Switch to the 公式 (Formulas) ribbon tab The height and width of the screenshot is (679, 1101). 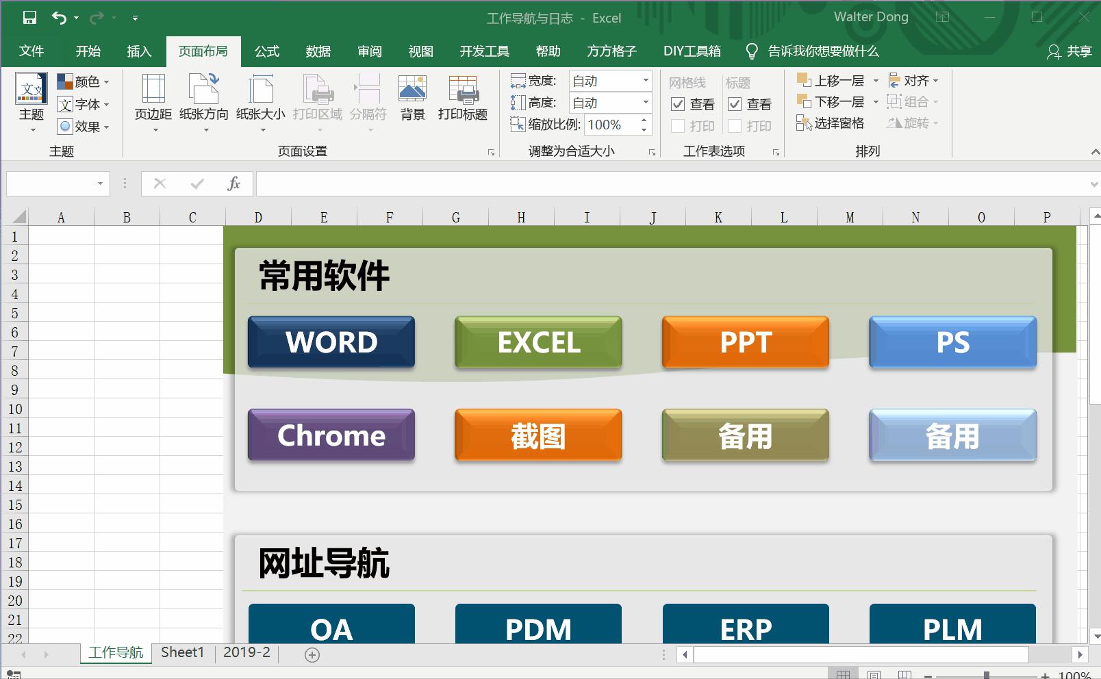[266, 51]
